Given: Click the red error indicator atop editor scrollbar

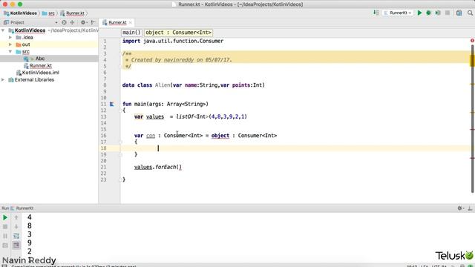Looking at the screenshot, I should (x=472, y=41).
